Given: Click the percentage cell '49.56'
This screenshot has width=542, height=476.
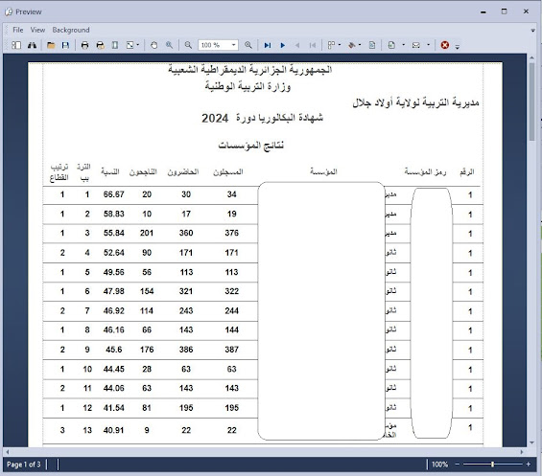Looking at the screenshot, I should click(114, 272).
